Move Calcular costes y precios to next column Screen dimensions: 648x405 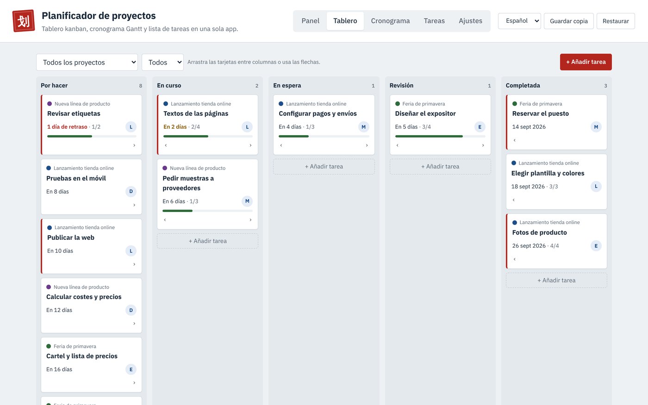point(134,324)
